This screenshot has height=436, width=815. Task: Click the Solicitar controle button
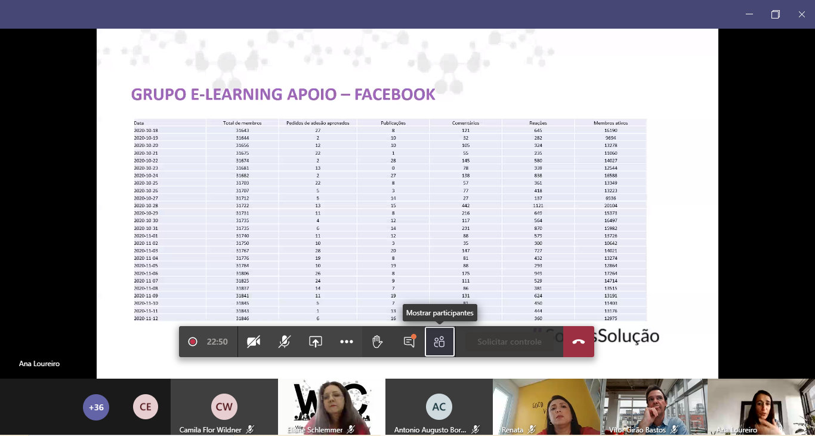coord(510,342)
